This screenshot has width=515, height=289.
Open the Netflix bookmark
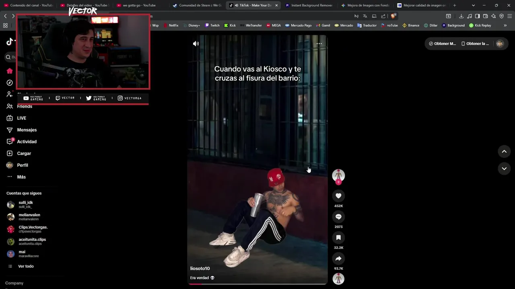171,25
